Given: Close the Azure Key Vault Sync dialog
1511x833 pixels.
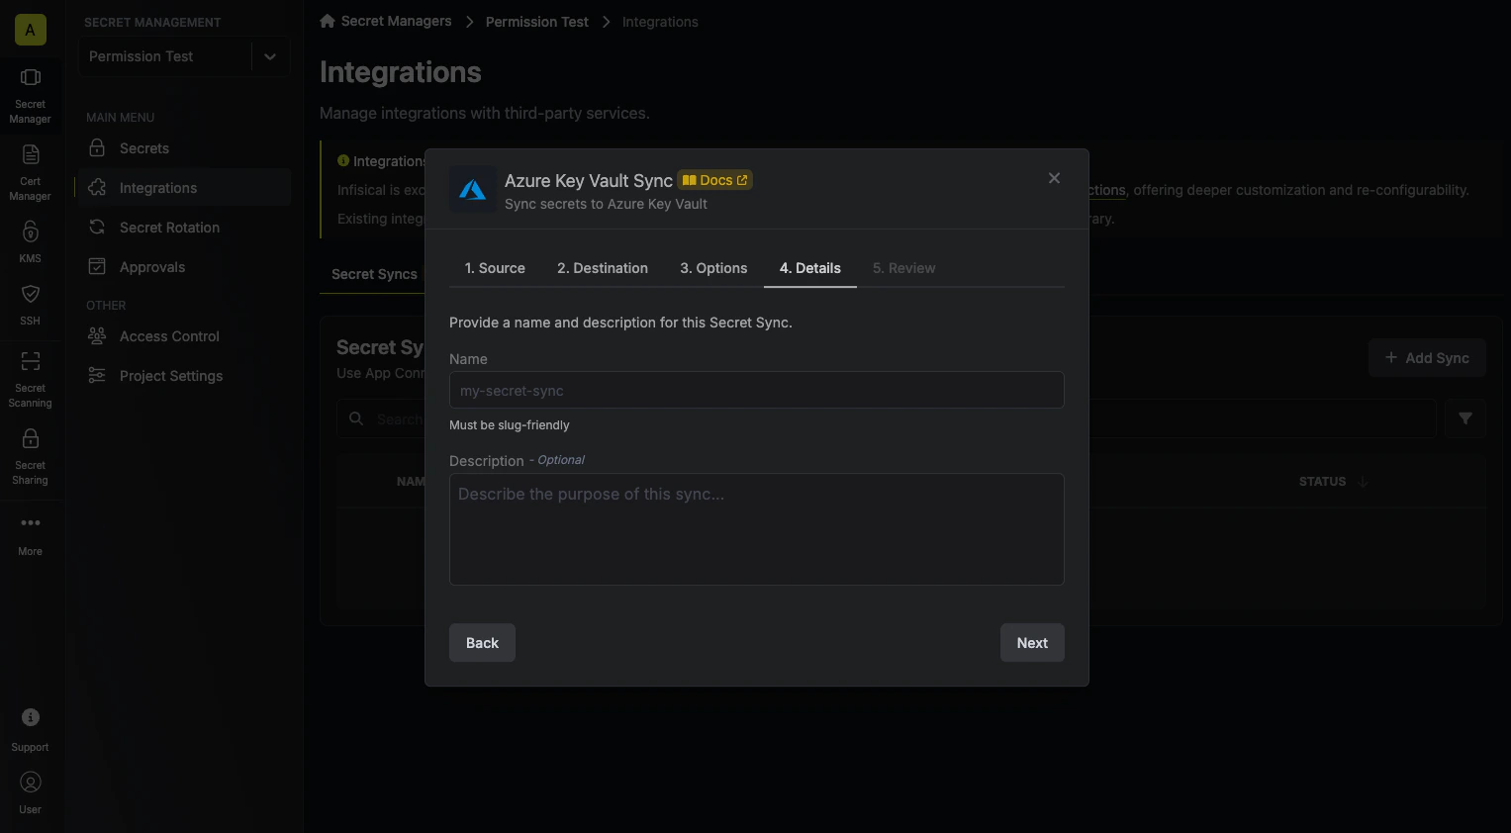Looking at the screenshot, I should (x=1054, y=178).
